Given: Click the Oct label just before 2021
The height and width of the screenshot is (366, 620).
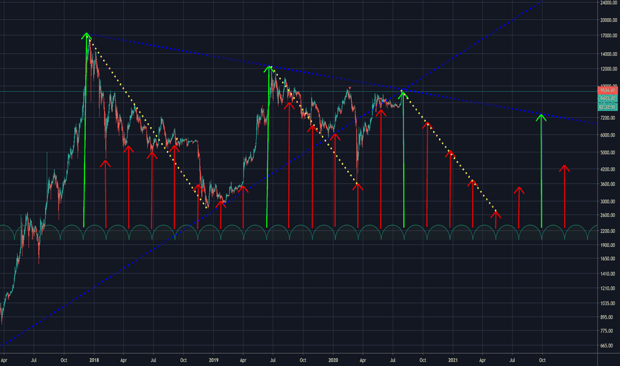Looking at the screenshot, I should point(422,361).
